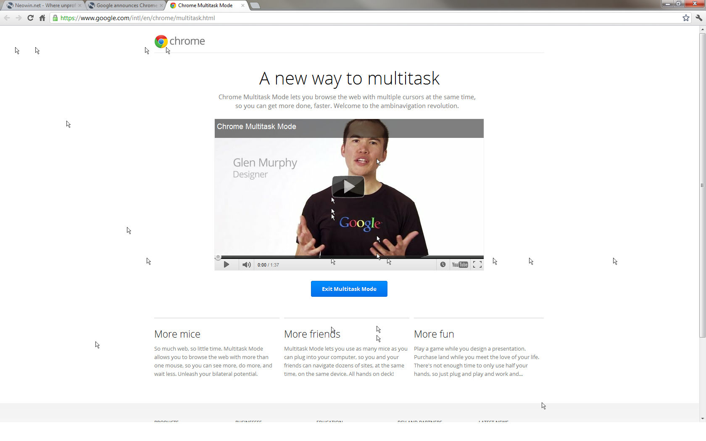This screenshot has width=706, height=441.
Task: Click the 'More fun' heading
Action: [434, 334]
